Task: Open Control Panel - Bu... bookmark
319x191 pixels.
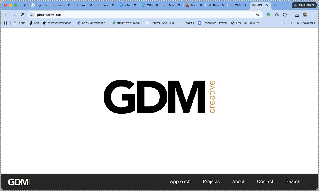Action: pos(161,23)
